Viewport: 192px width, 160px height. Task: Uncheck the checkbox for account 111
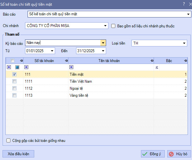(14, 74)
